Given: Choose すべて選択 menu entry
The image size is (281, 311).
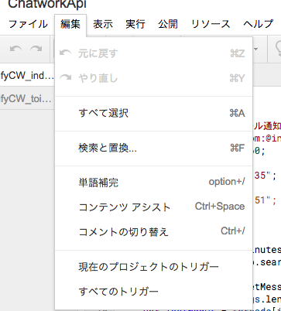Looking at the screenshot, I should click(153, 113).
